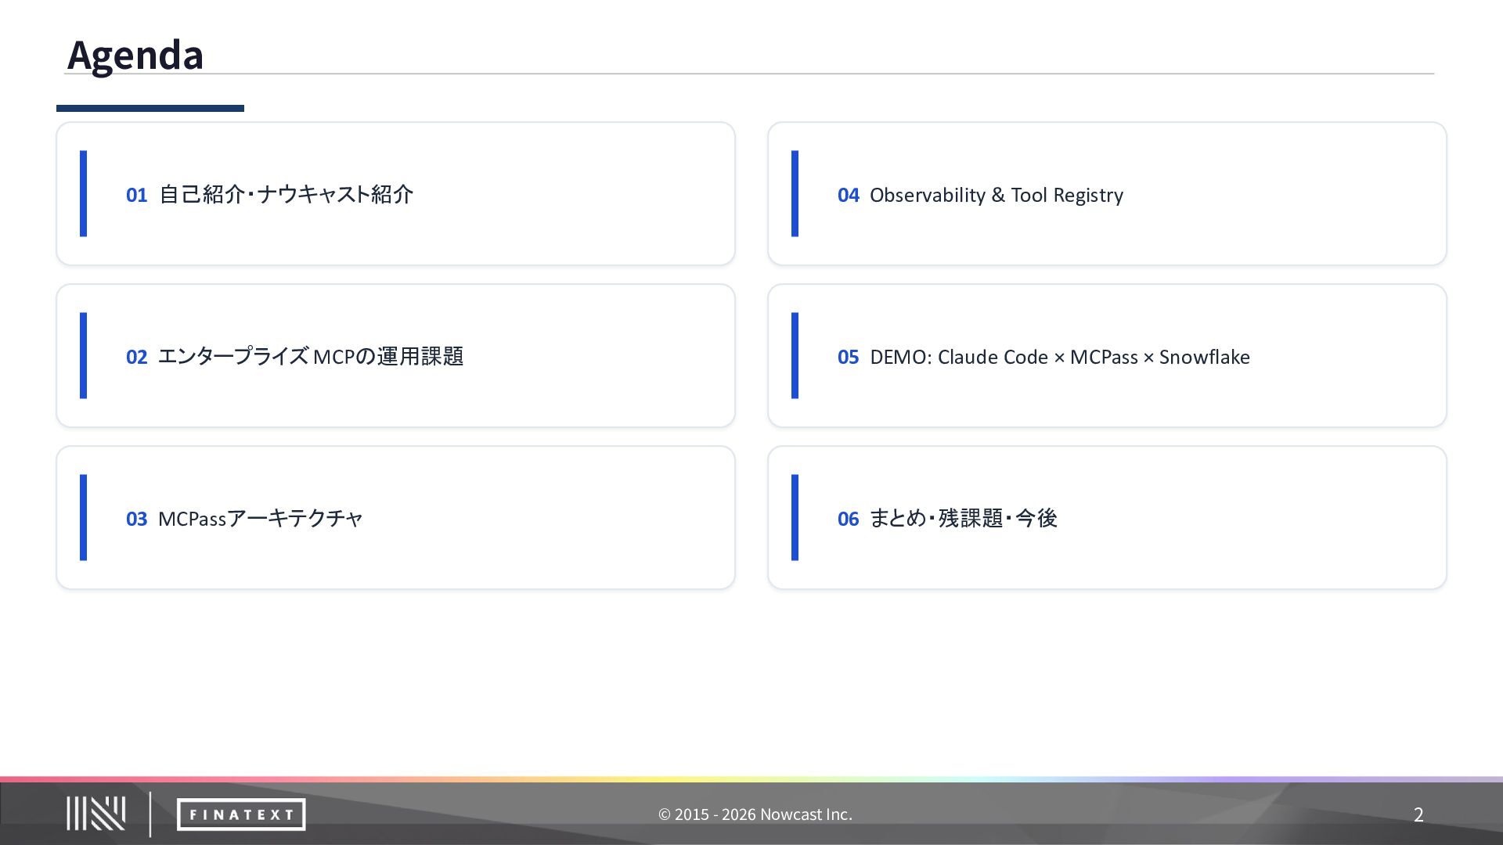Viewport: 1503px width, 845px height.
Task: Click the Agenda slide title
Action: (x=135, y=55)
